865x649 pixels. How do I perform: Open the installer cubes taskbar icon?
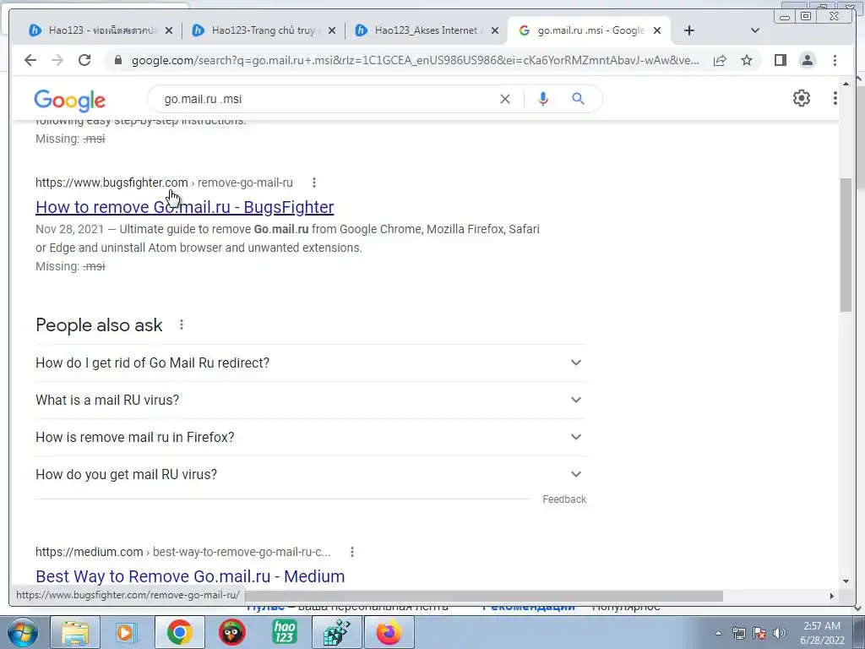click(336, 632)
